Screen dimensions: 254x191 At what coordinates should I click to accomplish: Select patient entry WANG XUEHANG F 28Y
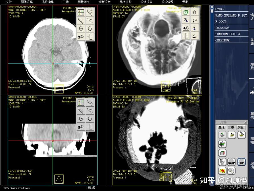[x=231, y=15]
